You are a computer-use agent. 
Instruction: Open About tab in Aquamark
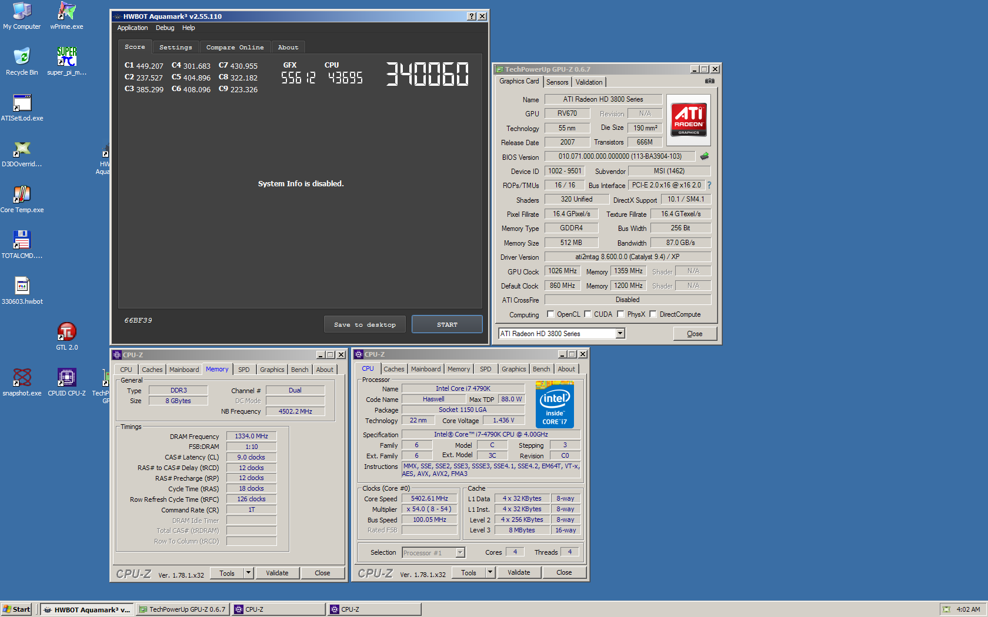click(x=288, y=47)
